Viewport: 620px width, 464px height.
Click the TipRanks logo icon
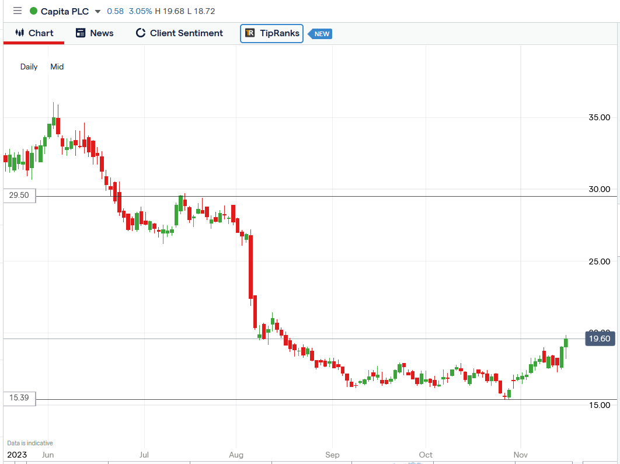pyautogui.click(x=250, y=33)
